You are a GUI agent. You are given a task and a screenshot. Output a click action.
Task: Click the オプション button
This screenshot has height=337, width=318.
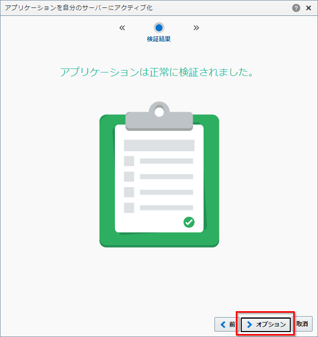pos(265,324)
